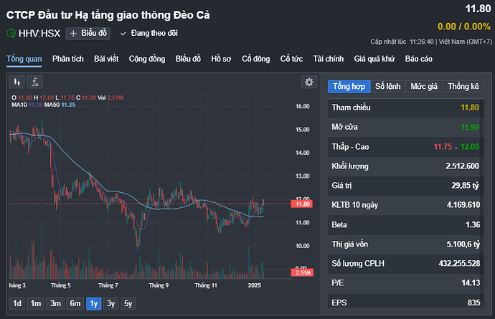The height and width of the screenshot is (319, 495).
Task: Switch to Thống kê panel tab
Action: pyautogui.click(x=463, y=87)
